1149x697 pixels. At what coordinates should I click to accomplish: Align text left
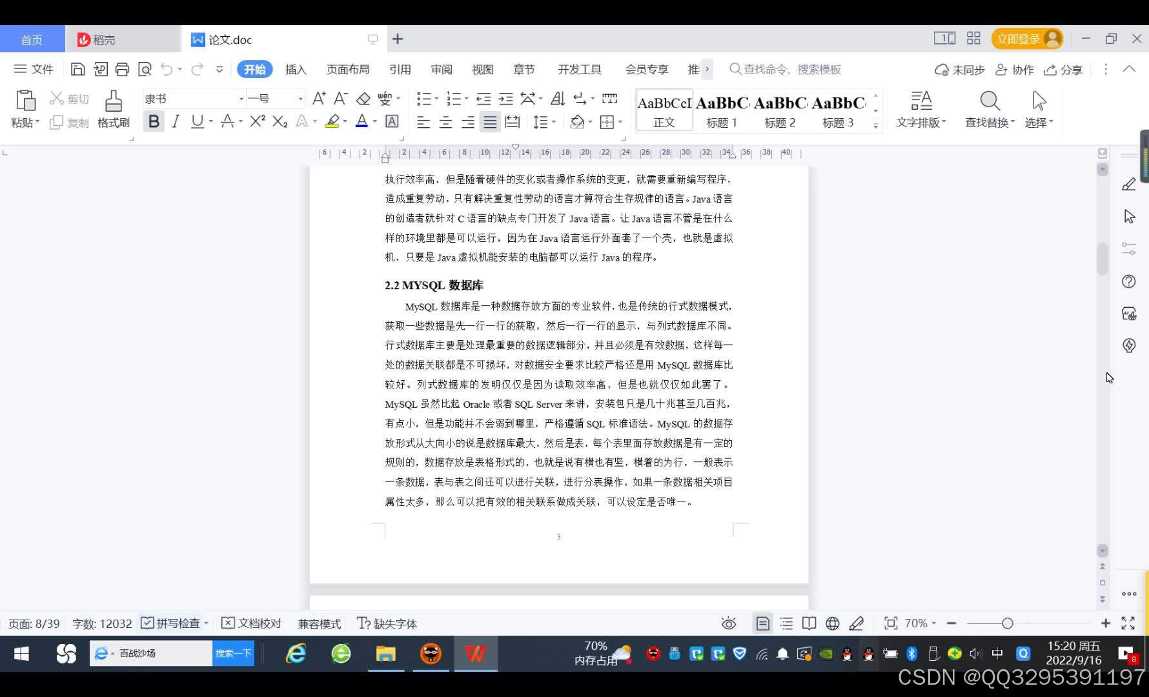tap(423, 121)
